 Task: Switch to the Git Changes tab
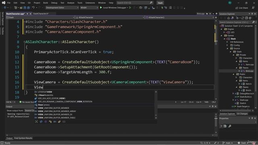click(x=242, y=114)
